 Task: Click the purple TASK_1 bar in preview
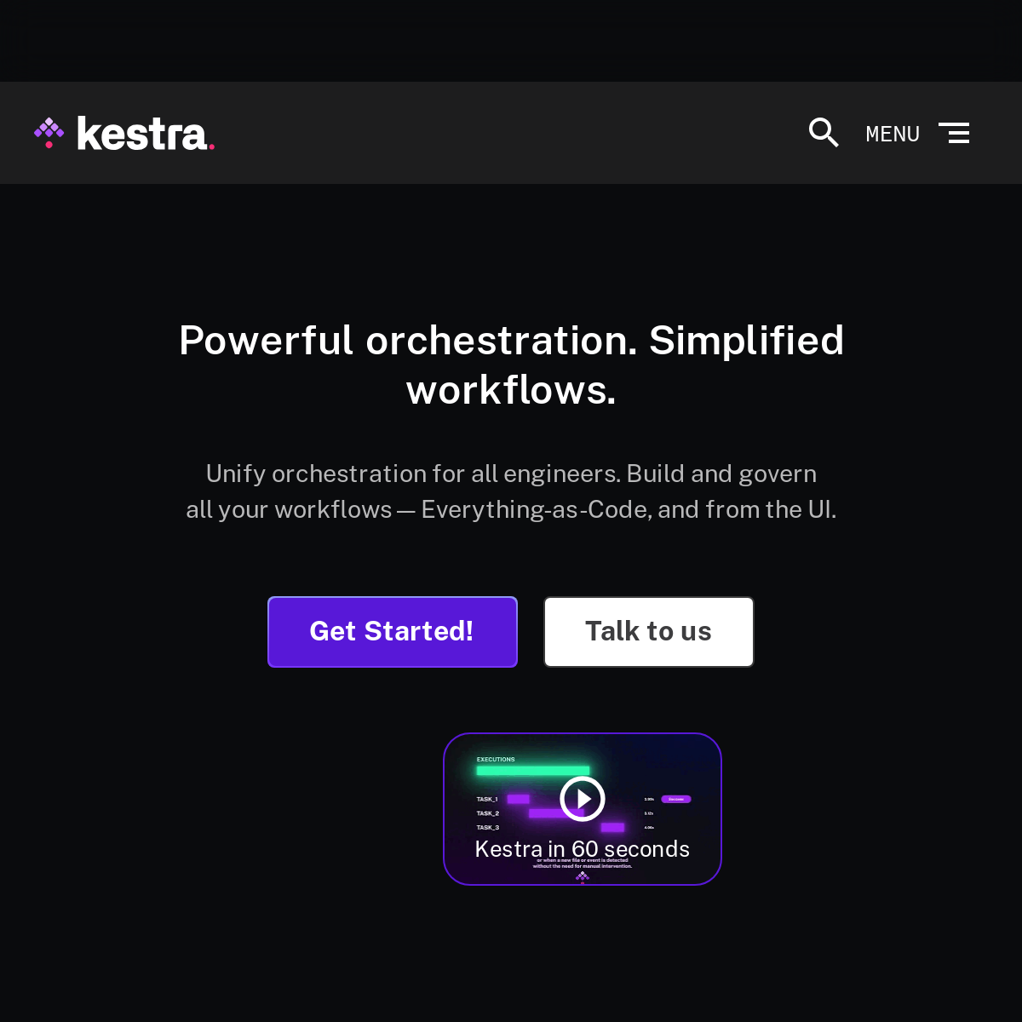tap(518, 799)
